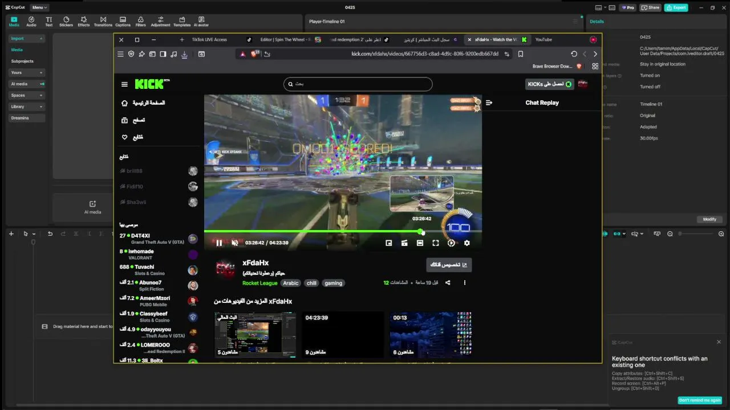The image size is (730, 410).
Task: Open the Stickers panel in CapCut
Action: click(66, 22)
